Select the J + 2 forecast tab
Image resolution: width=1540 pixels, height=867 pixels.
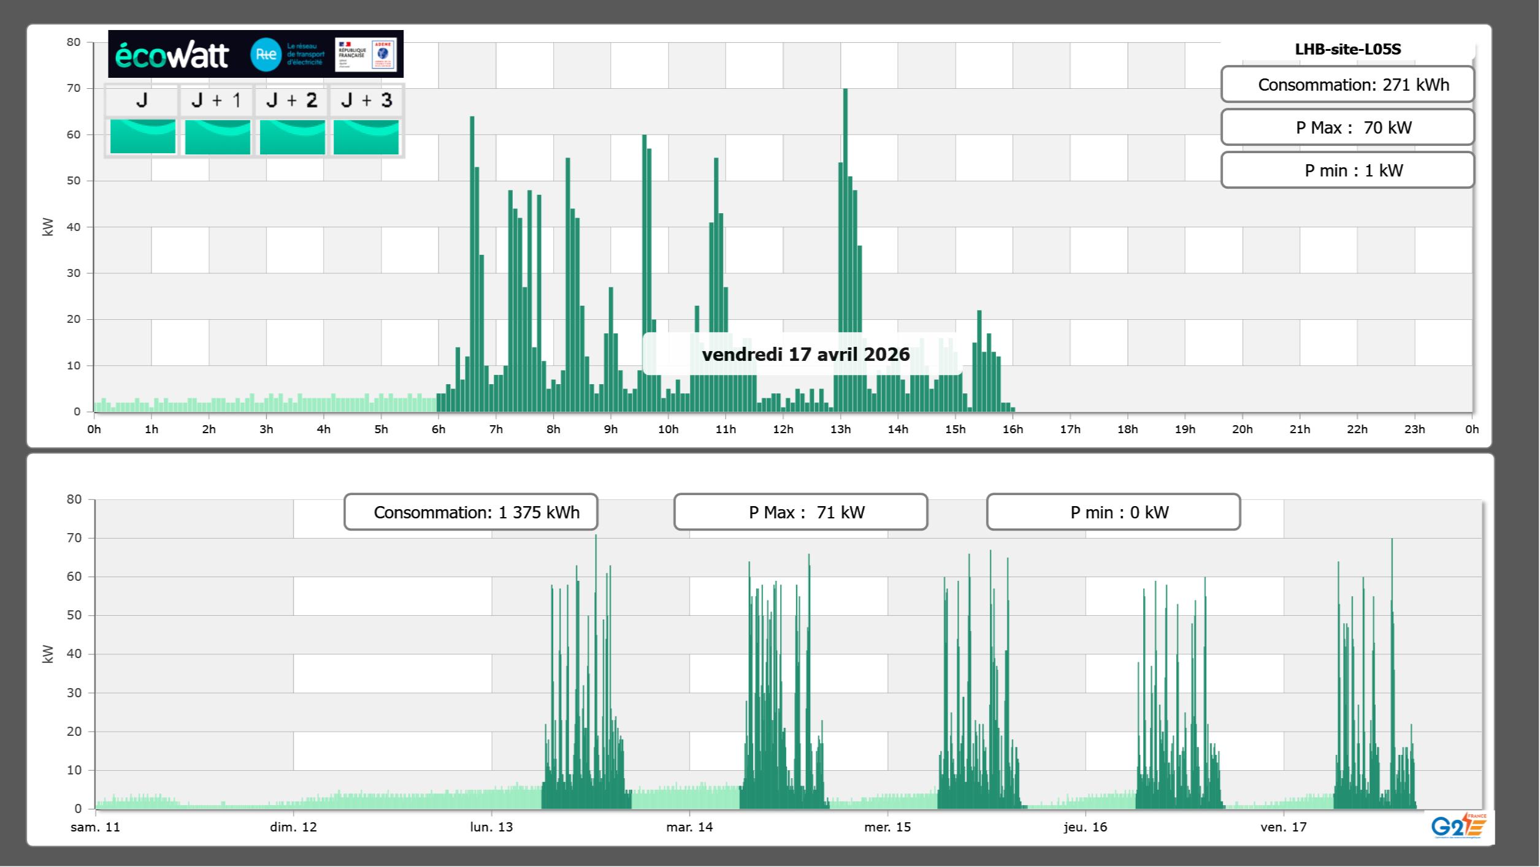click(291, 100)
